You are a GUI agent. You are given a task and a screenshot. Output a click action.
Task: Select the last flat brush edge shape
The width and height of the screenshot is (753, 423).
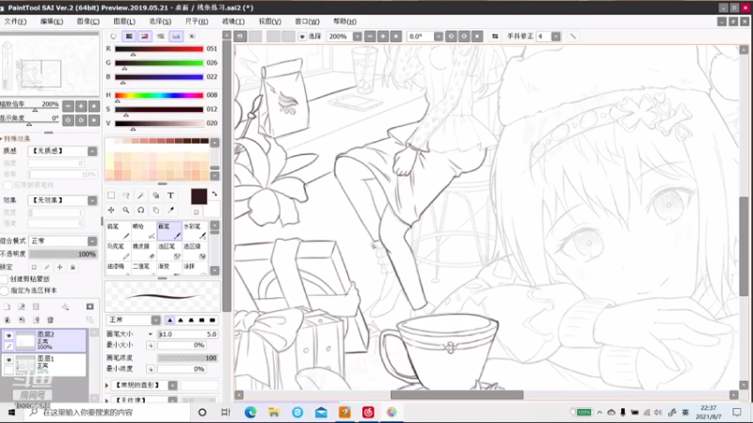point(213,320)
